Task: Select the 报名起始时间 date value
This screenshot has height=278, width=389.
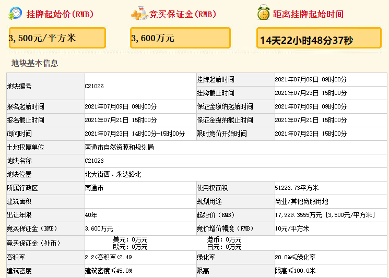Action: click(121, 107)
